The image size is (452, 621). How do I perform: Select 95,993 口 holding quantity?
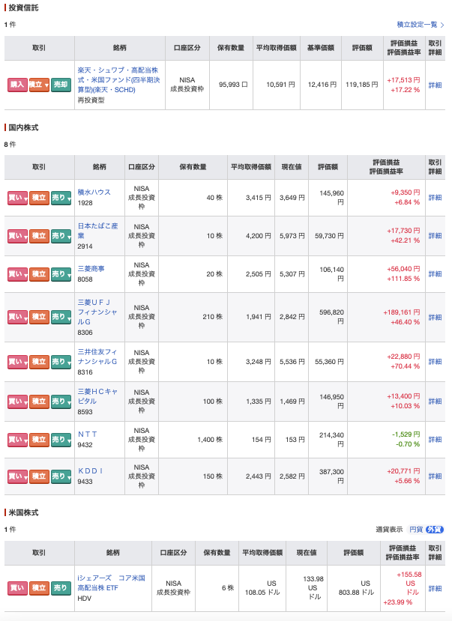(x=233, y=85)
